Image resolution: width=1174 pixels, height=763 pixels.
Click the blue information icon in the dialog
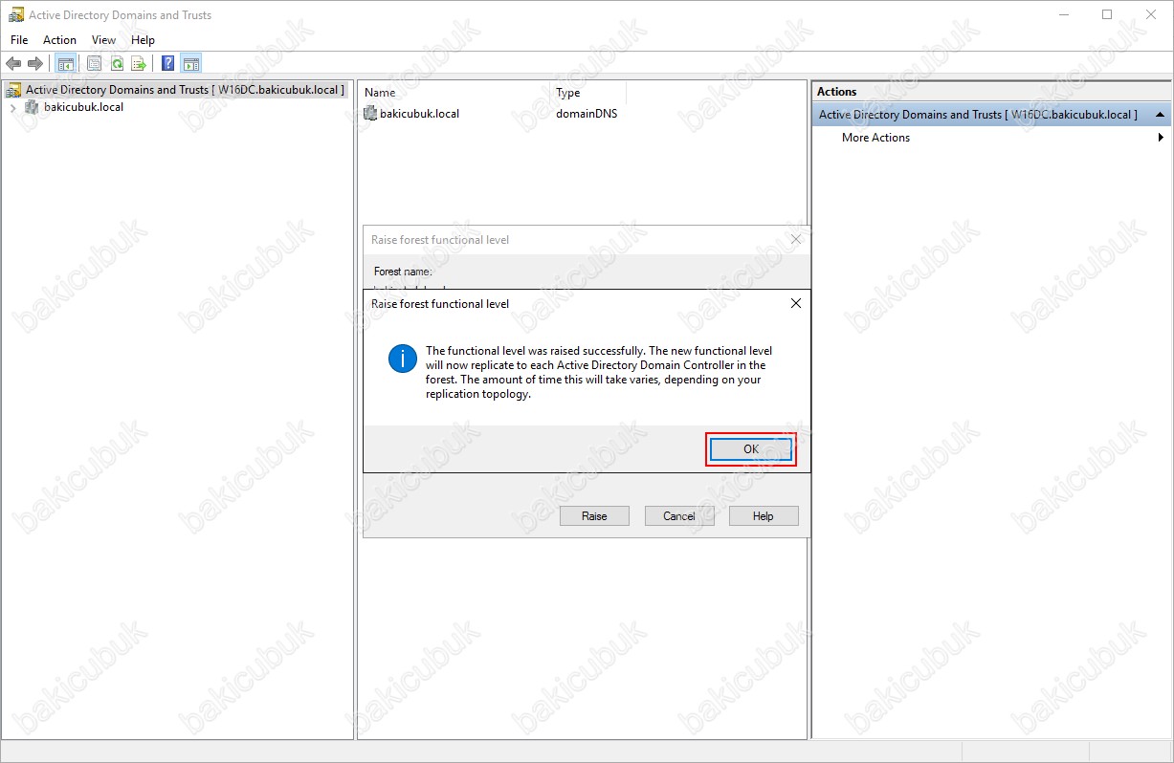pyautogui.click(x=403, y=360)
